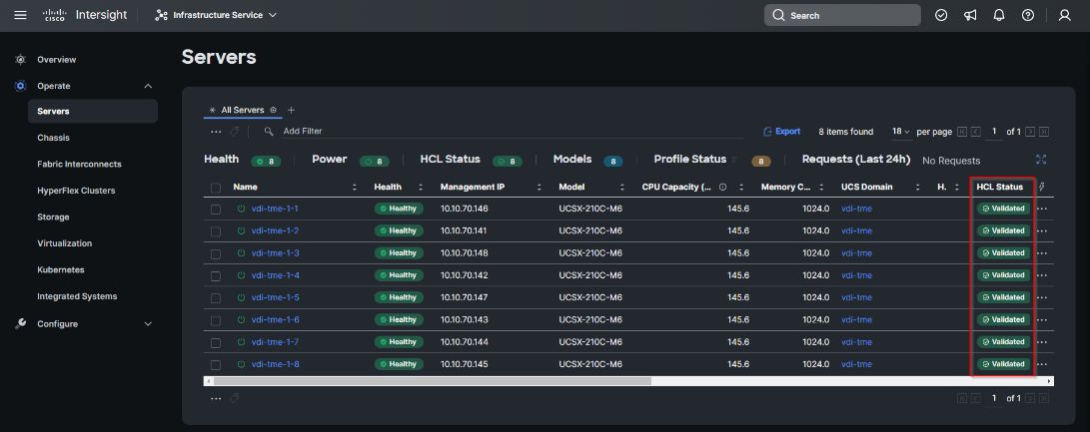Screen dimensions: 1090x432
Task: Click the CPU Capacity column info icon
Action: coord(723,188)
